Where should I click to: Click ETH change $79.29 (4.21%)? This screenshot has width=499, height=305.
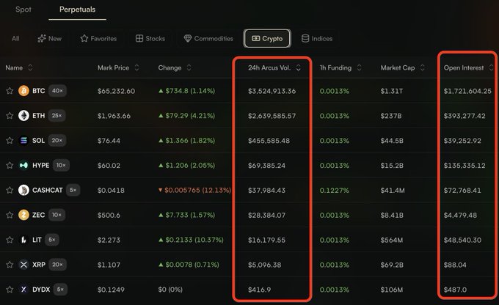coord(187,116)
